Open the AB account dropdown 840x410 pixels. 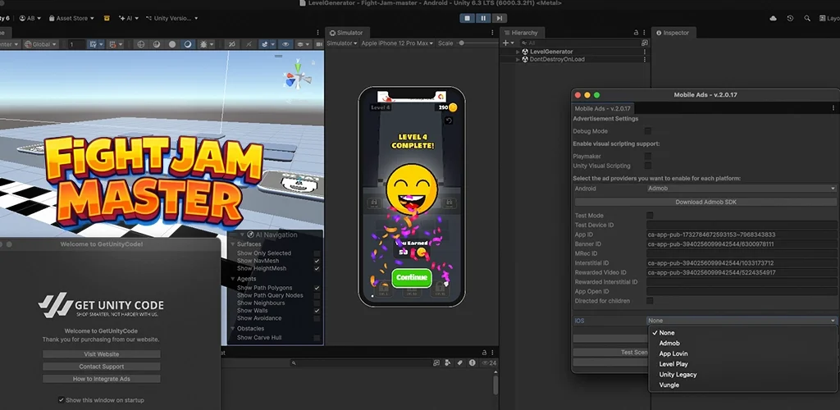click(x=30, y=18)
